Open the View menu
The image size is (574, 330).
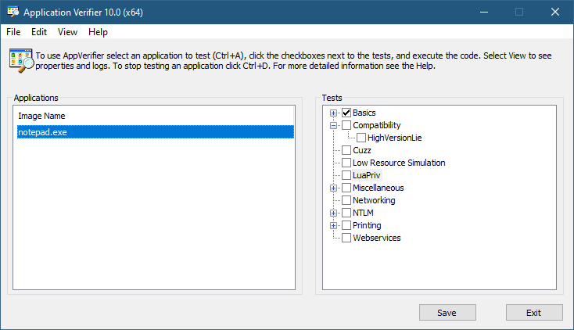[67, 32]
